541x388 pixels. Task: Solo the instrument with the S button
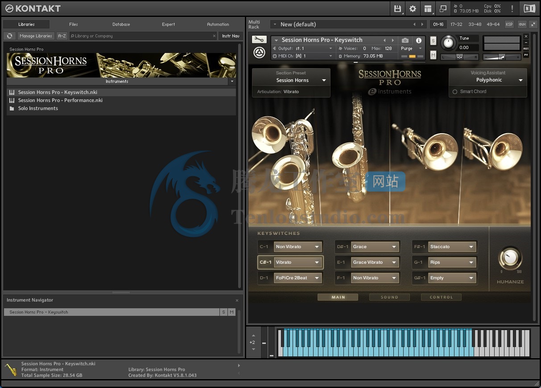(433, 41)
